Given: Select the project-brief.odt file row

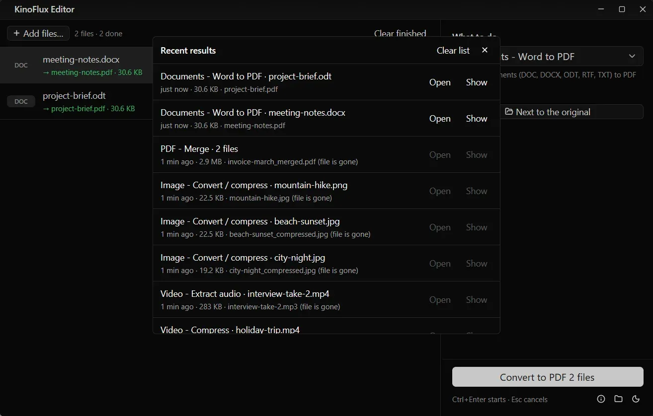Looking at the screenshot, I should point(77,102).
